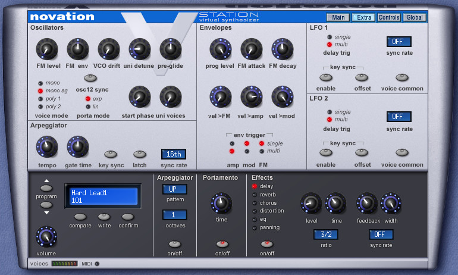Click the uni detune knob
This screenshot has height=275, width=458.
click(140, 49)
